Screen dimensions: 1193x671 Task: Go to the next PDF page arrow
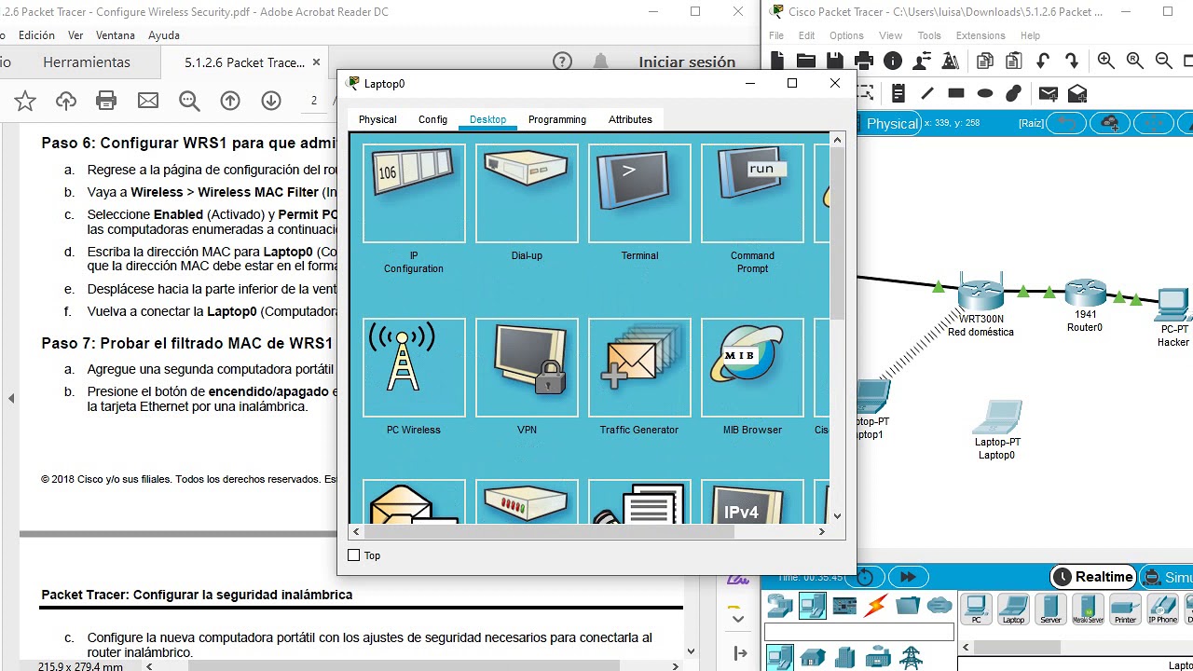tap(271, 101)
